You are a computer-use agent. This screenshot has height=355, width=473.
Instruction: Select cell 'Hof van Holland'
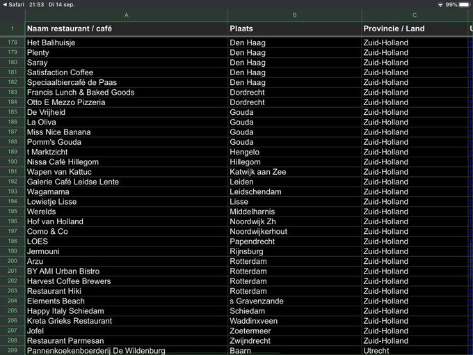(x=127, y=221)
